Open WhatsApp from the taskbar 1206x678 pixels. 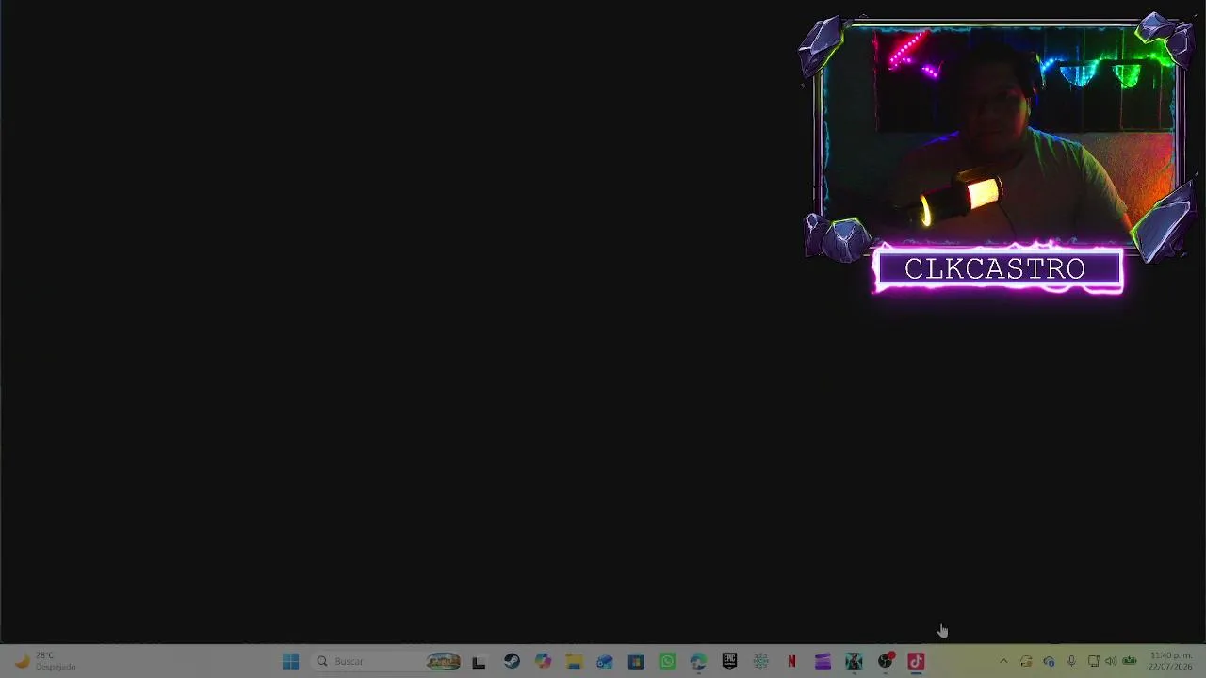click(x=667, y=661)
